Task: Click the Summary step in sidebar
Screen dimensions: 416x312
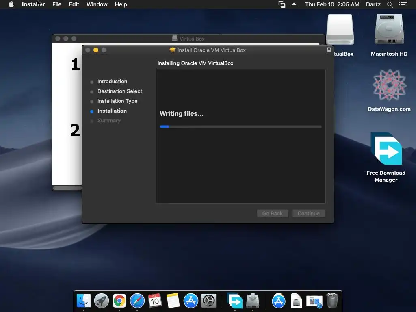Action: [x=109, y=121]
